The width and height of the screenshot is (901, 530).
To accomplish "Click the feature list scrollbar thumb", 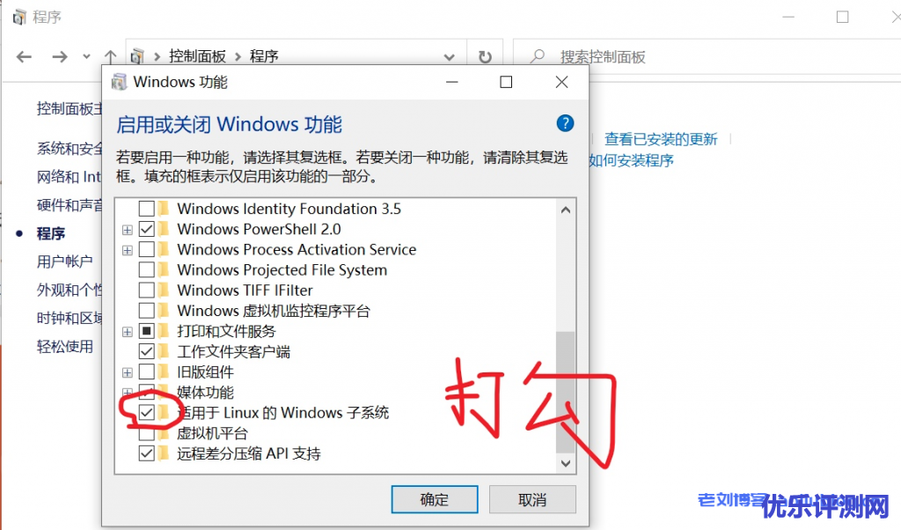I will tap(566, 392).
